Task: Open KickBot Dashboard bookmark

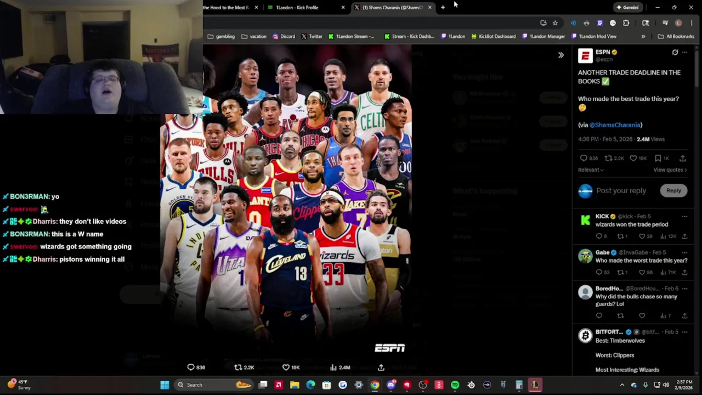Action: [492, 36]
